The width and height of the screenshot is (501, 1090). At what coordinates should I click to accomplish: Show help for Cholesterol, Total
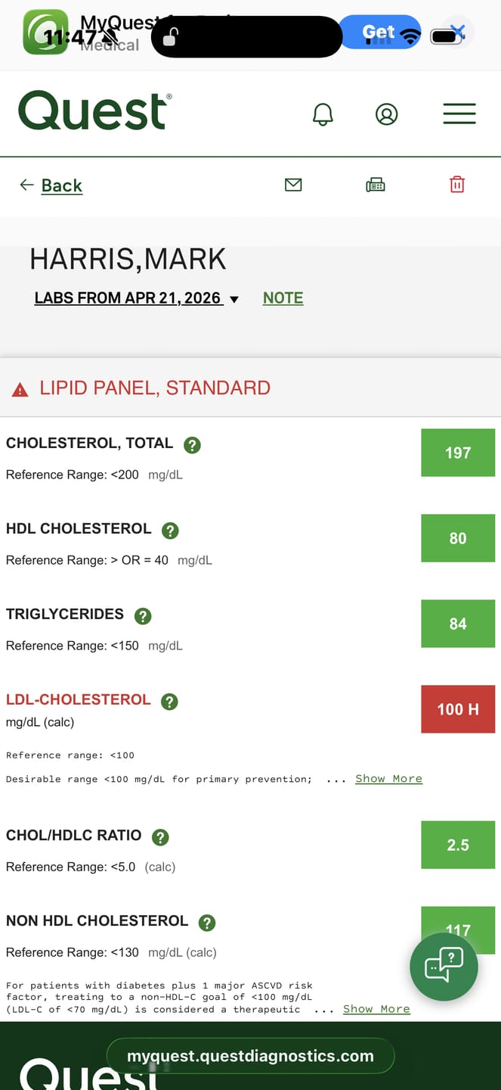coord(193,445)
